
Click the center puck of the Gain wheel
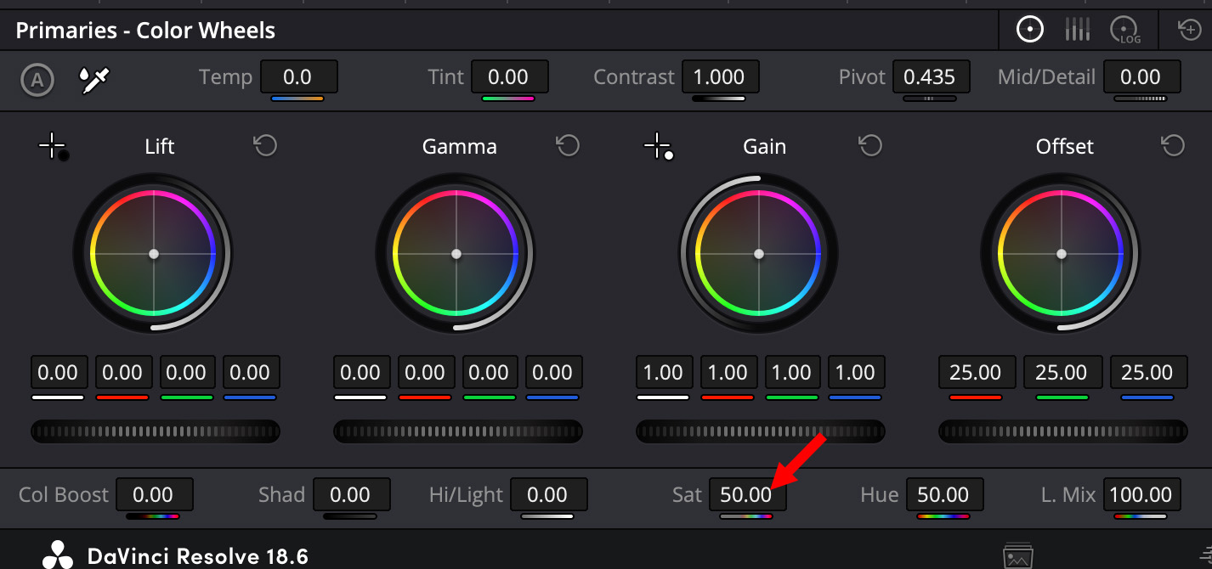coord(759,252)
